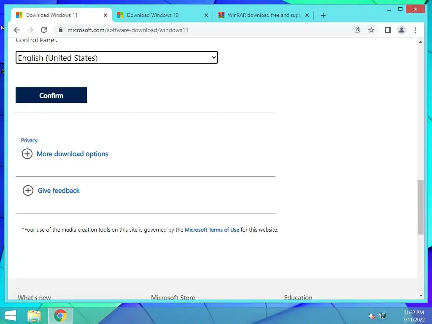Screen dimensions: 432x324
Task: Expand the Give feedback section
Action: (x=59, y=190)
